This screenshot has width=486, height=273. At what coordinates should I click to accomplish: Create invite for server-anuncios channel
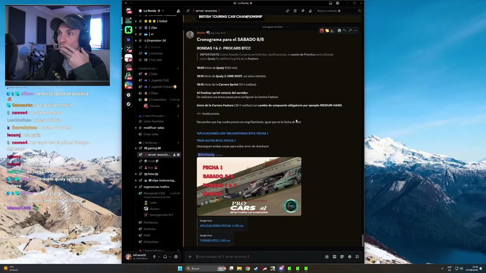pos(174,155)
